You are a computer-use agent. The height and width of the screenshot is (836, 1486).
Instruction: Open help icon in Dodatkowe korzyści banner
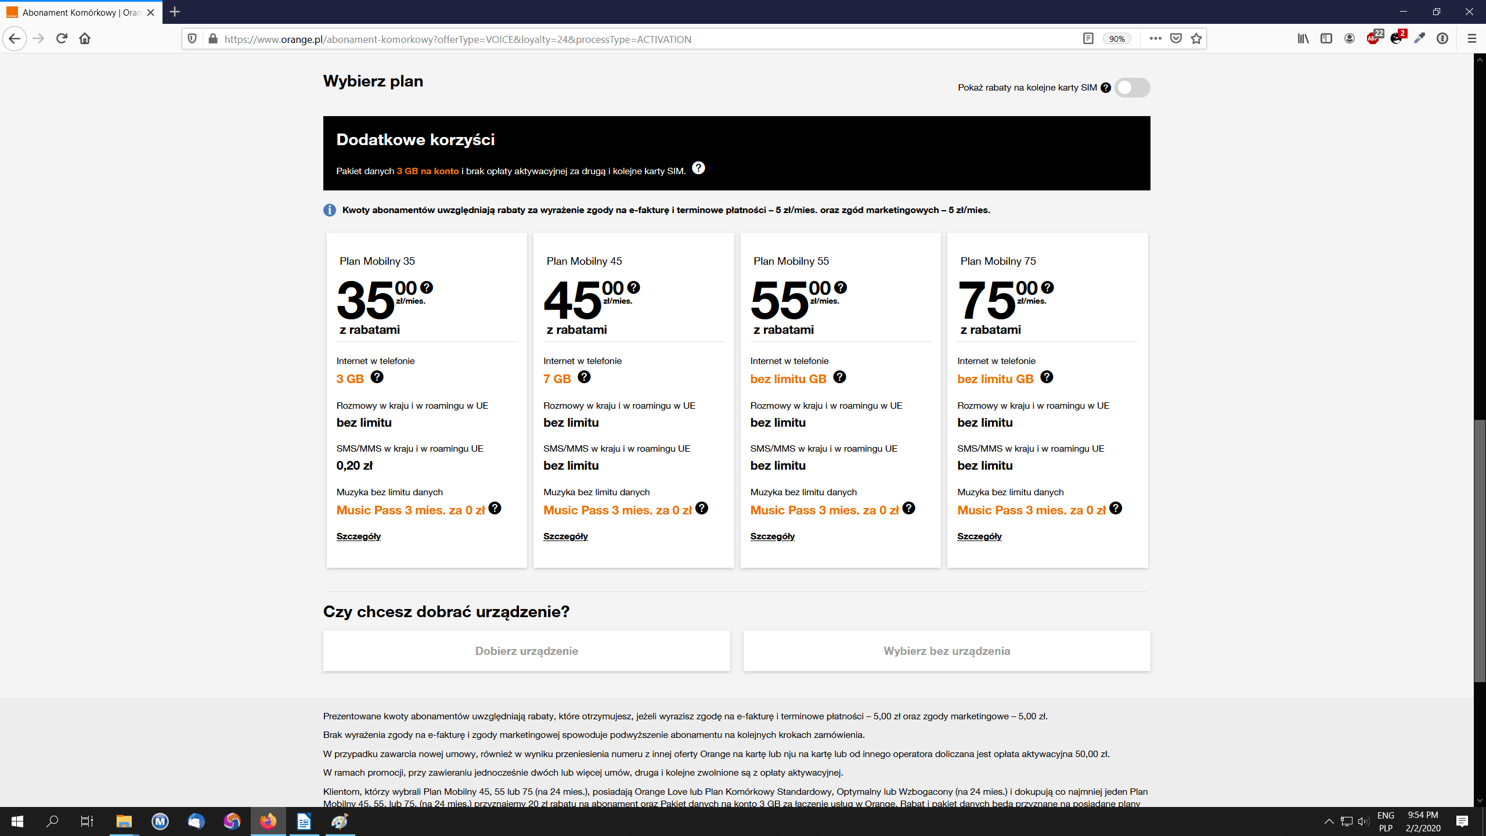(698, 168)
